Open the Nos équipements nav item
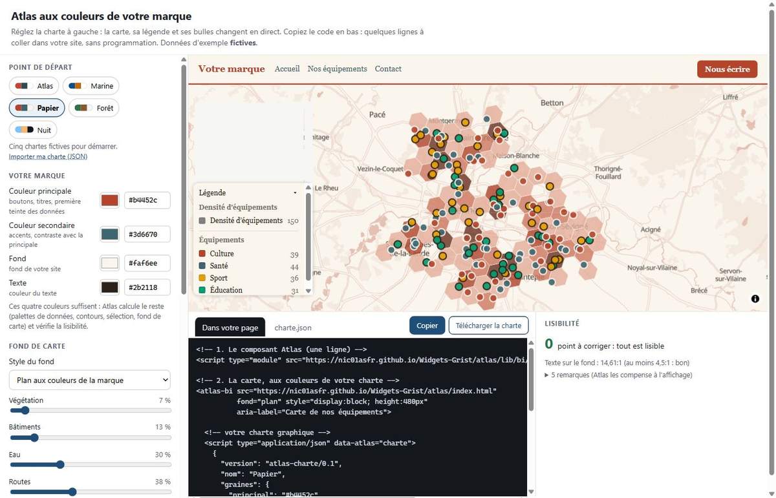This screenshot has width=776, height=498. (x=337, y=68)
